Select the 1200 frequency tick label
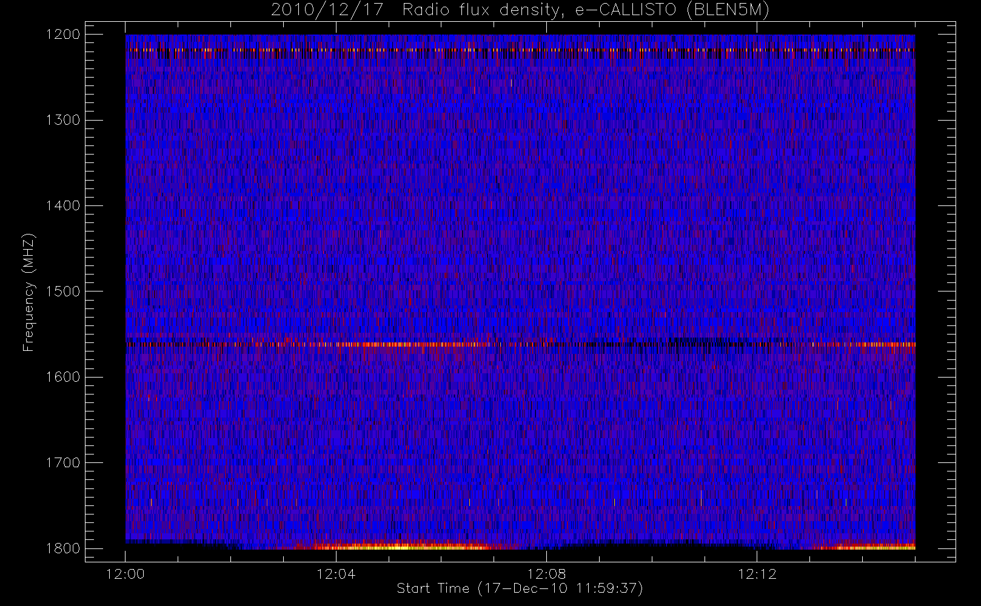 click(63, 35)
